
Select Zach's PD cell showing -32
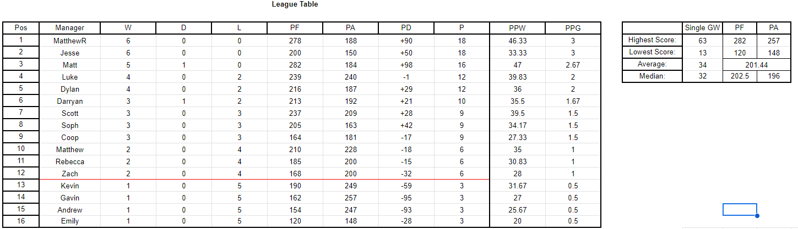[406, 174]
